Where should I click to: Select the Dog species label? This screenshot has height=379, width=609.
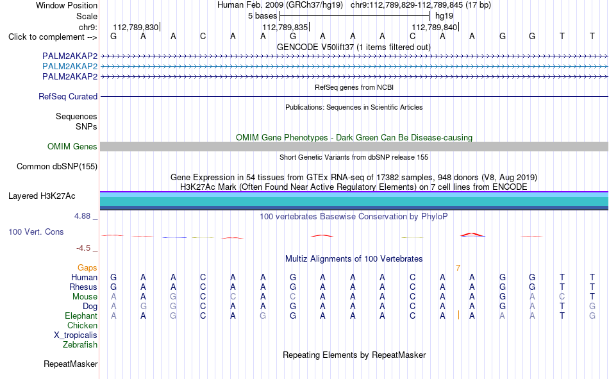click(90, 307)
